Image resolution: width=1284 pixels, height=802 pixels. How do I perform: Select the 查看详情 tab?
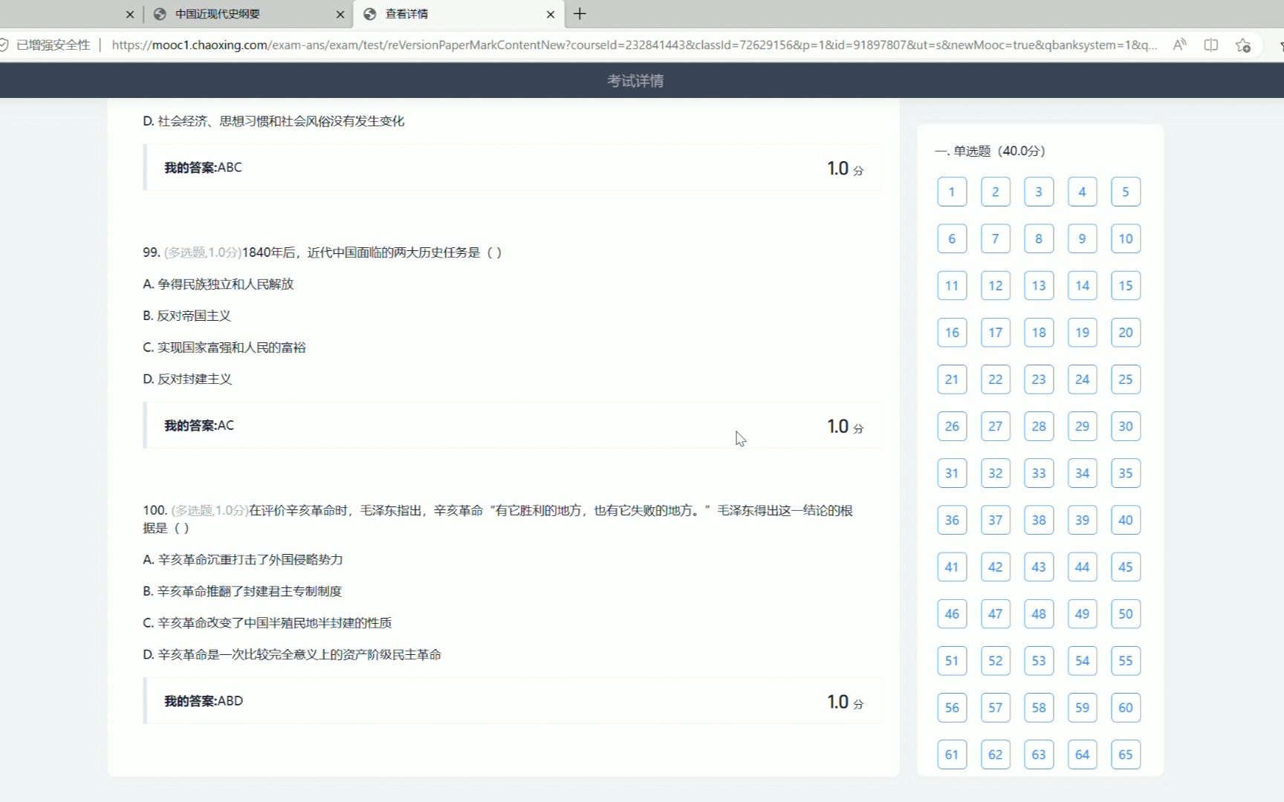(x=406, y=14)
